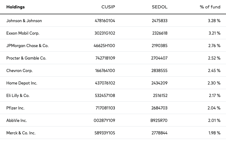Click the % of fund column header
This screenshot has height=141, width=226.
(x=210, y=7)
